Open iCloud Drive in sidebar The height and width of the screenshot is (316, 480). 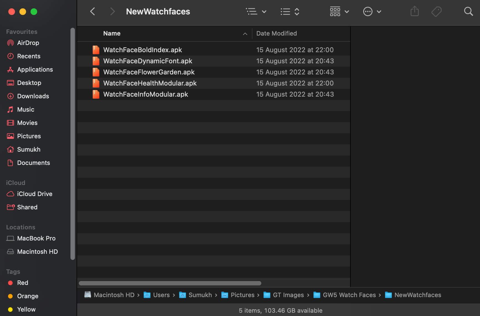coord(35,194)
